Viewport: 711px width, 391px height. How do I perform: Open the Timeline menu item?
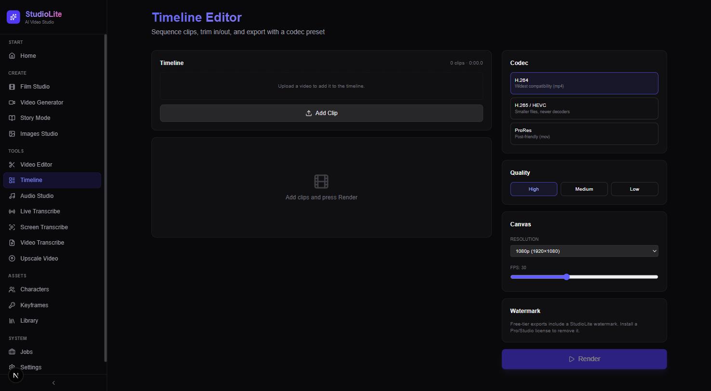point(52,180)
